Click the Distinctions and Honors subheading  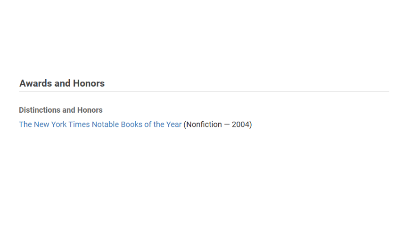[x=60, y=110]
